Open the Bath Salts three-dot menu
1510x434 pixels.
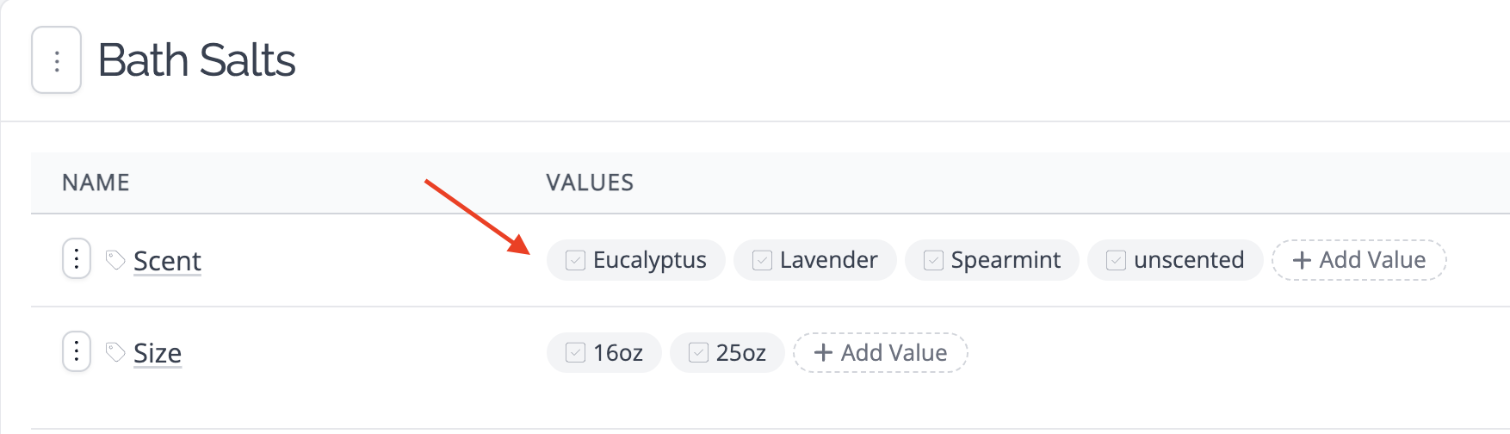pos(57,60)
